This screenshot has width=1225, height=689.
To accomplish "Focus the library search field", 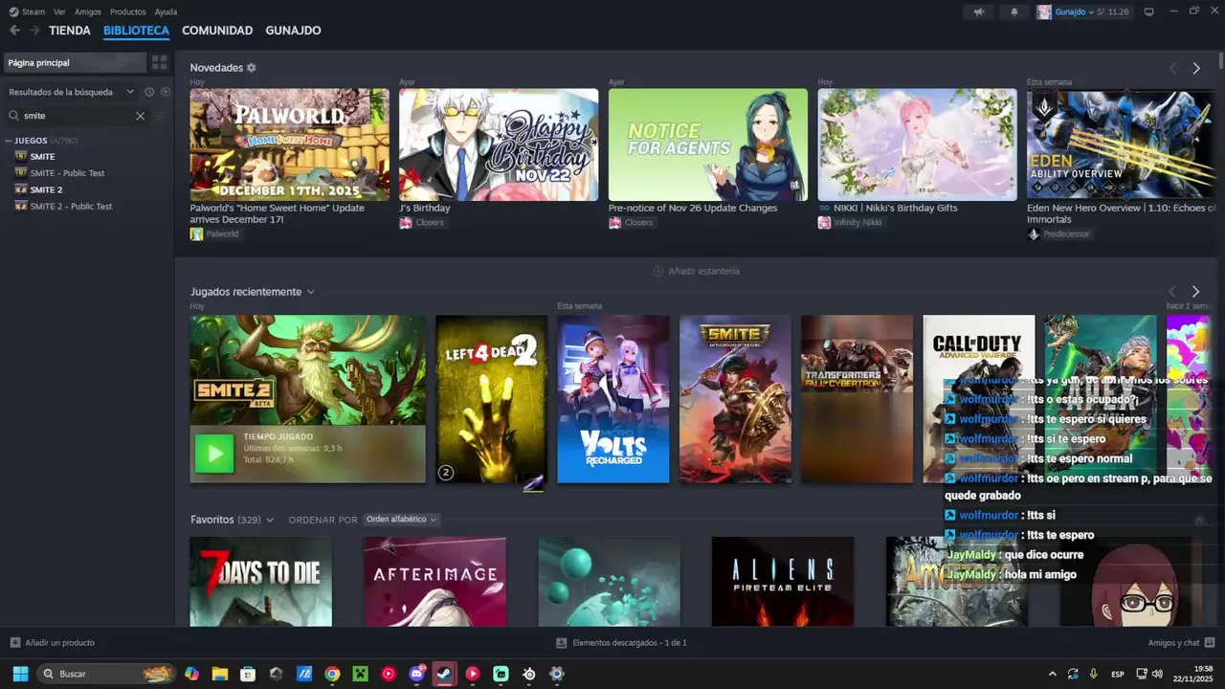I will point(77,116).
